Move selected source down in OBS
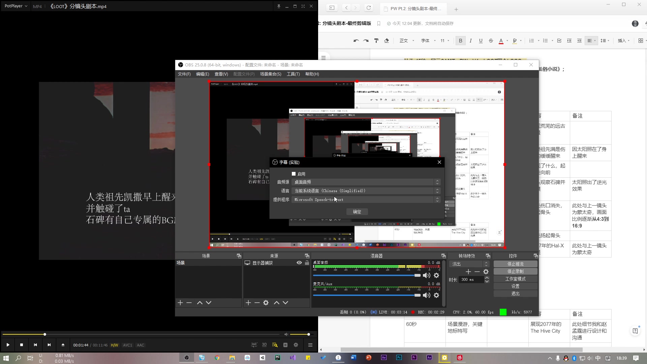Viewport: 647px width, 364px height. tap(285, 303)
